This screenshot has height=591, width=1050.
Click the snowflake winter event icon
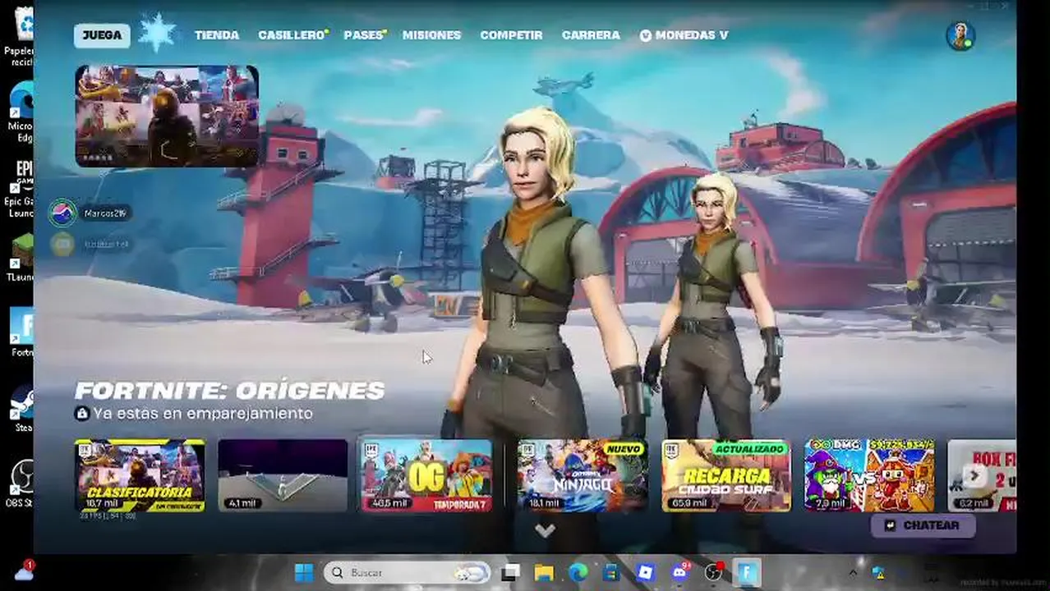tap(157, 34)
